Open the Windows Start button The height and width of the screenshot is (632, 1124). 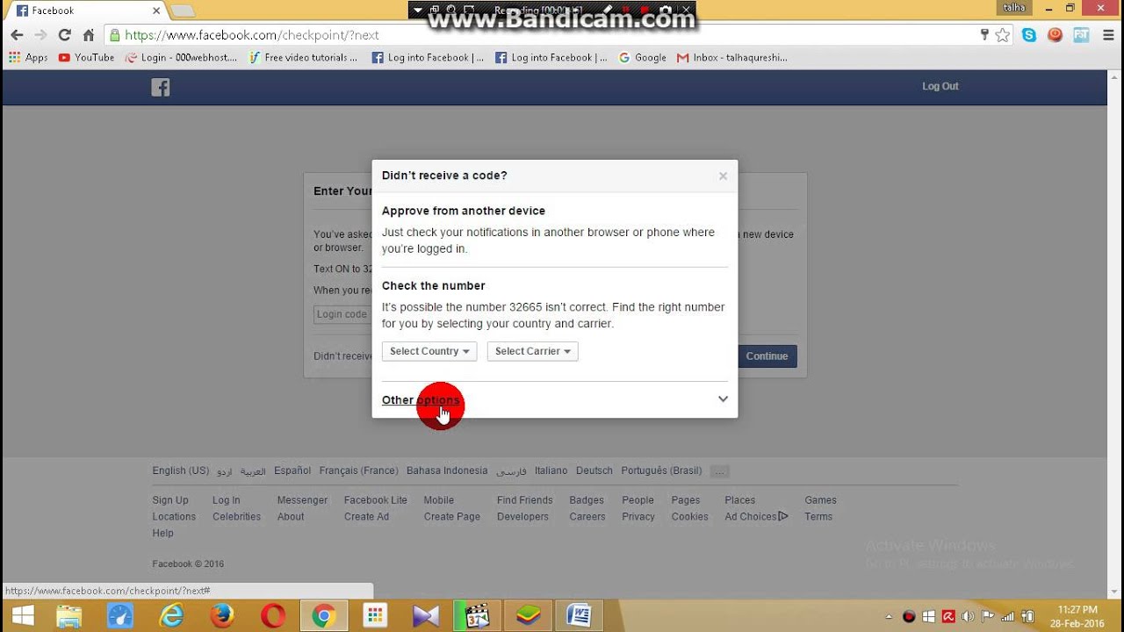click(x=23, y=616)
